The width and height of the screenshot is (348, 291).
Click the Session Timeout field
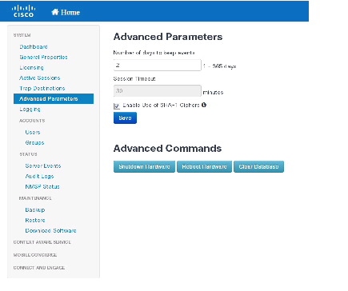tap(158, 91)
